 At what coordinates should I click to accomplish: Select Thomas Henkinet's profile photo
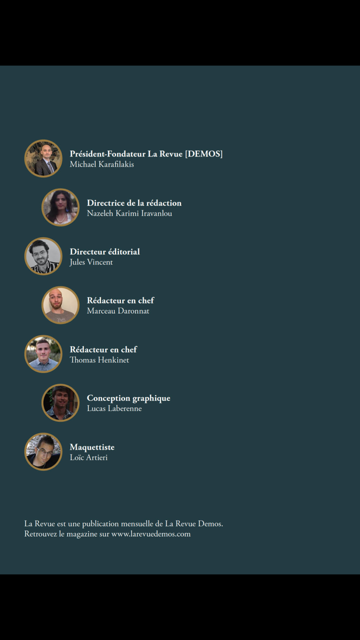point(43,354)
